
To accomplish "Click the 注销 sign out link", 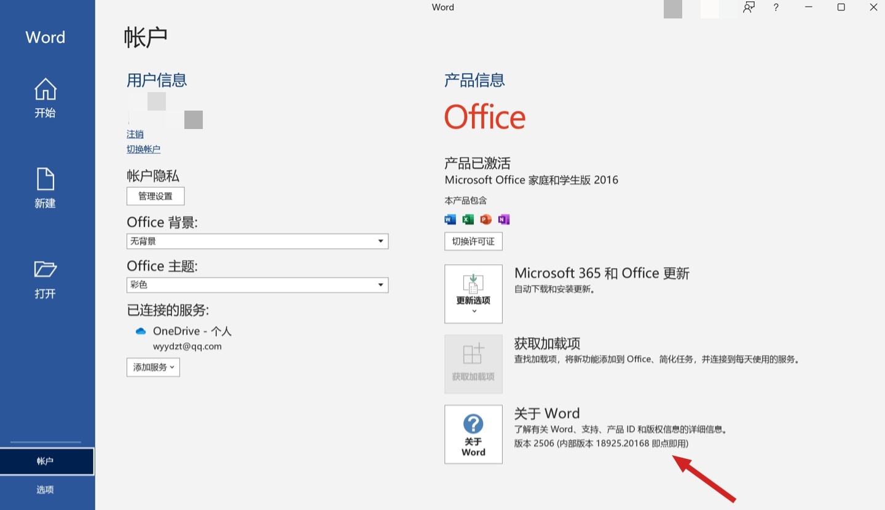I will (x=135, y=134).
